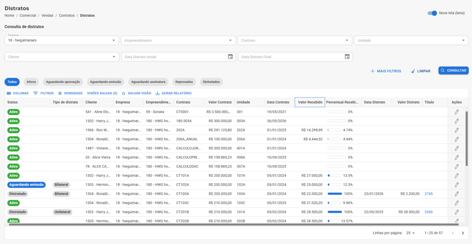
Task: Edit the row for unit 308A
Action: 456,157
